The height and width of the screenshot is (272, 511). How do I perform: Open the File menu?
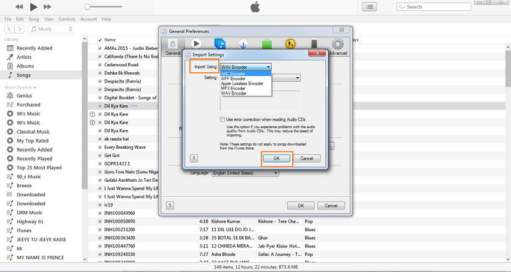tap(8, 19)
